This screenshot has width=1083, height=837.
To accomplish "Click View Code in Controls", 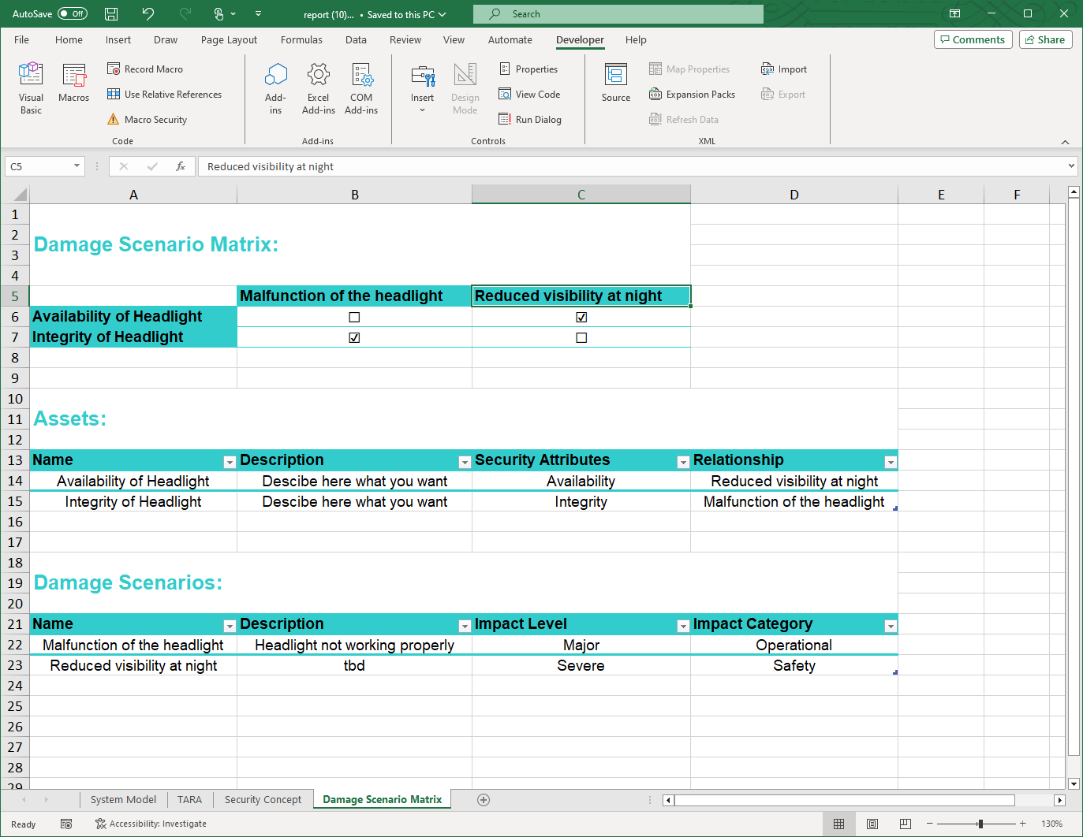I will point(529,95).
